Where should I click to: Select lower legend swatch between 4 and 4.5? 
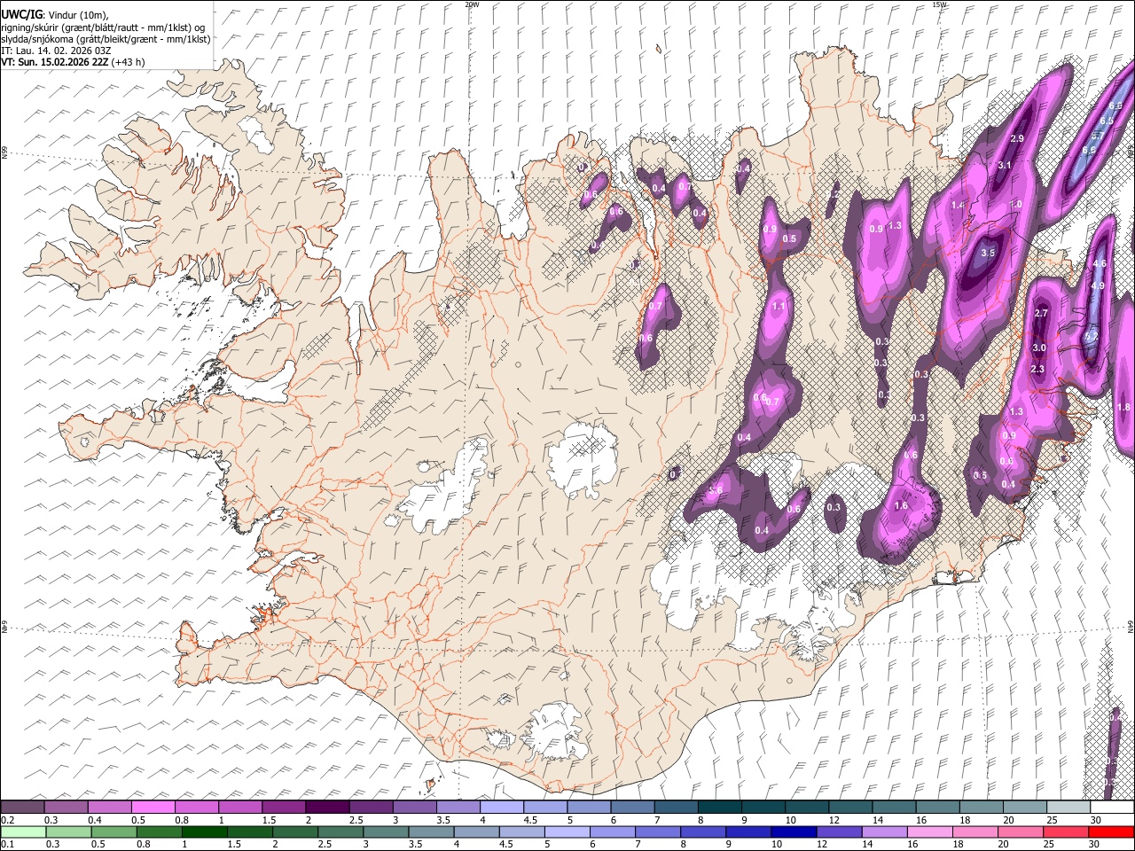click(476, 831)
